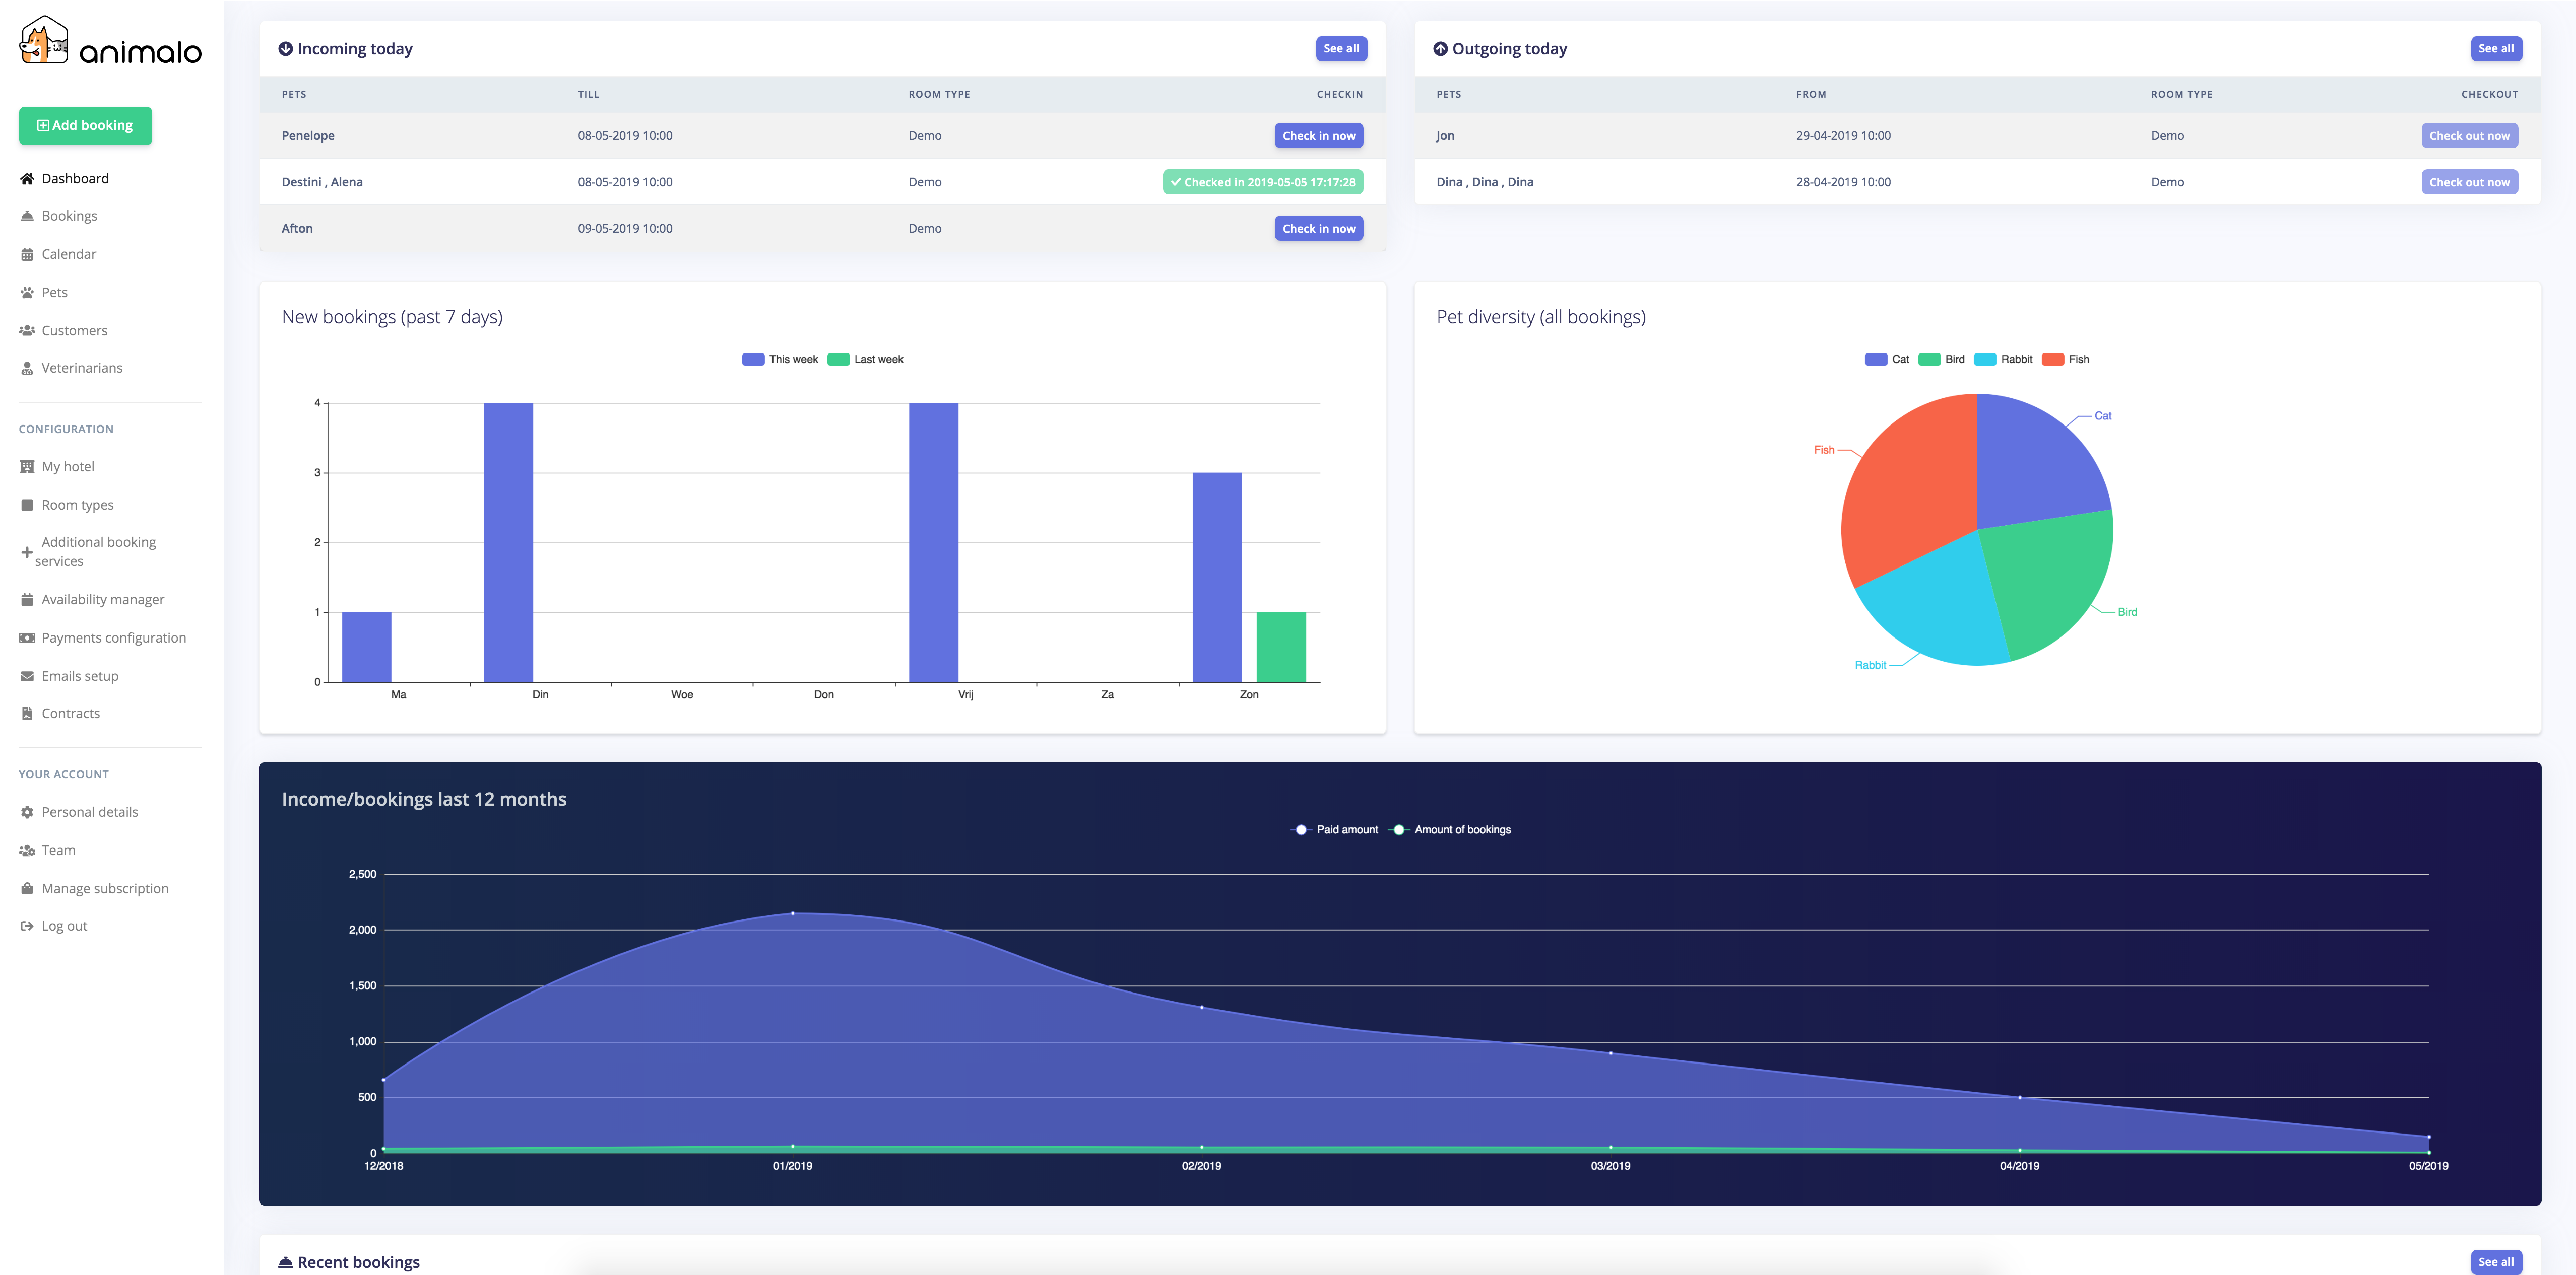Image resolution: width=2576 pixels, height=1275 pixels.
Task: Open Personal details via the gear icon
Action: (27, 812)
